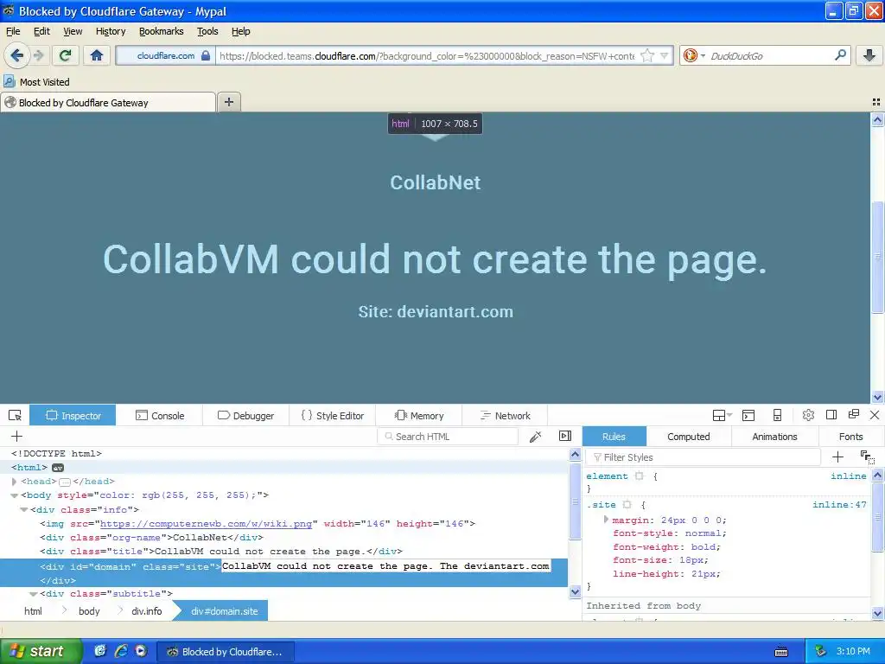Collapse the inspector sidebar pane
The image size is (885, 664).
(565, 436)
